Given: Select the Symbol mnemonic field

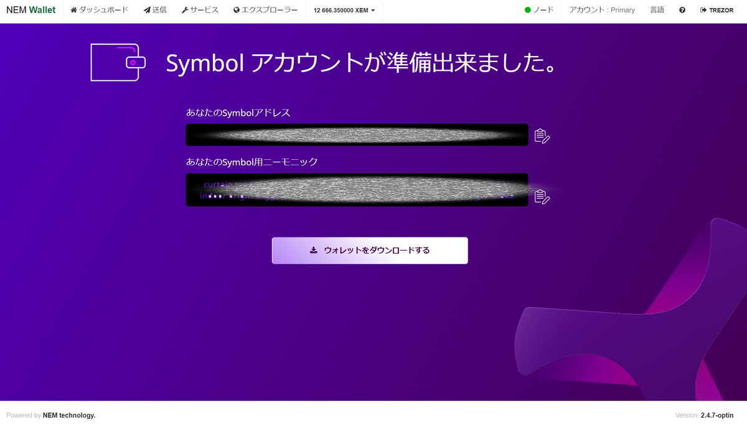Looking at the screenshot, I should point(357,190).
